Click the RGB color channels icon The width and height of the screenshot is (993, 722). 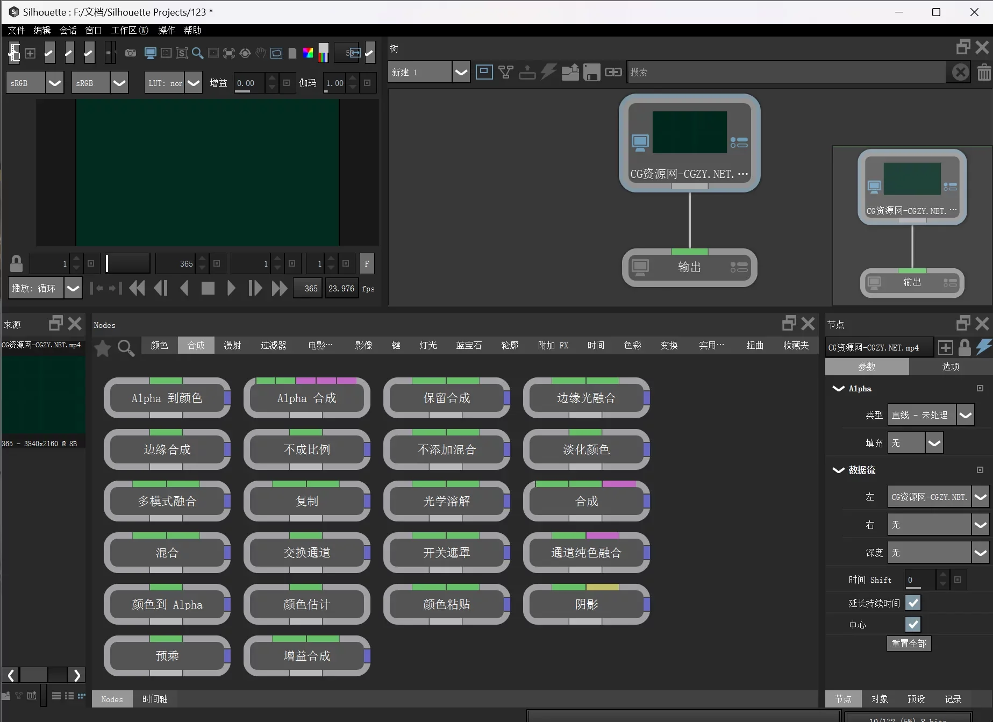click(308, 53)
